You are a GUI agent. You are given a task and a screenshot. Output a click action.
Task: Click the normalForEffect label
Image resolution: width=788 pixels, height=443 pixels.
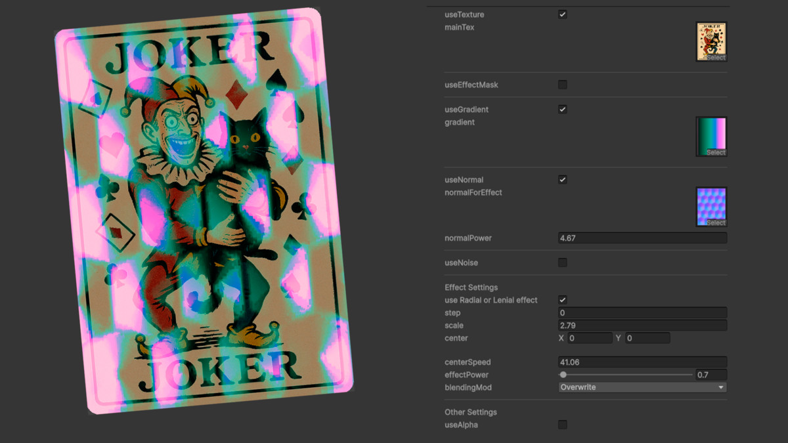click(x=473, y=192)
